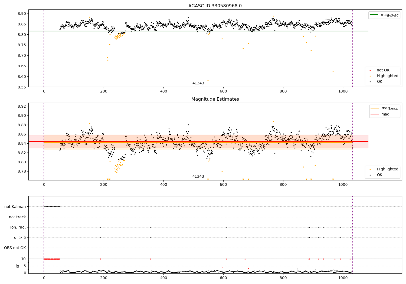Screen dimensions: 406x284
Task: Click the 'Magnitude Estimates' title
Action: [x=215, y=99]
